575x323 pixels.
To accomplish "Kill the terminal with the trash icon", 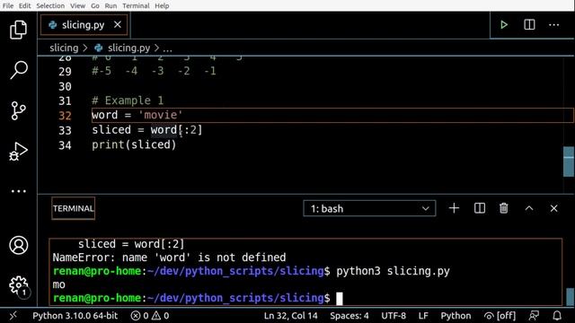I will pos(504,208).
